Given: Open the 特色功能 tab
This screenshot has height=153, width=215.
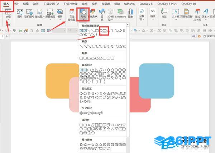Looking at the screenshot, I should [x=130, y=4].
